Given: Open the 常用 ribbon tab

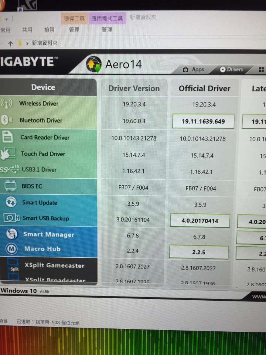Looking at the screenshot, I should click(6, 30).
